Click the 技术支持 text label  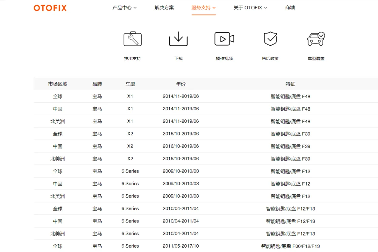click(133, 58)
